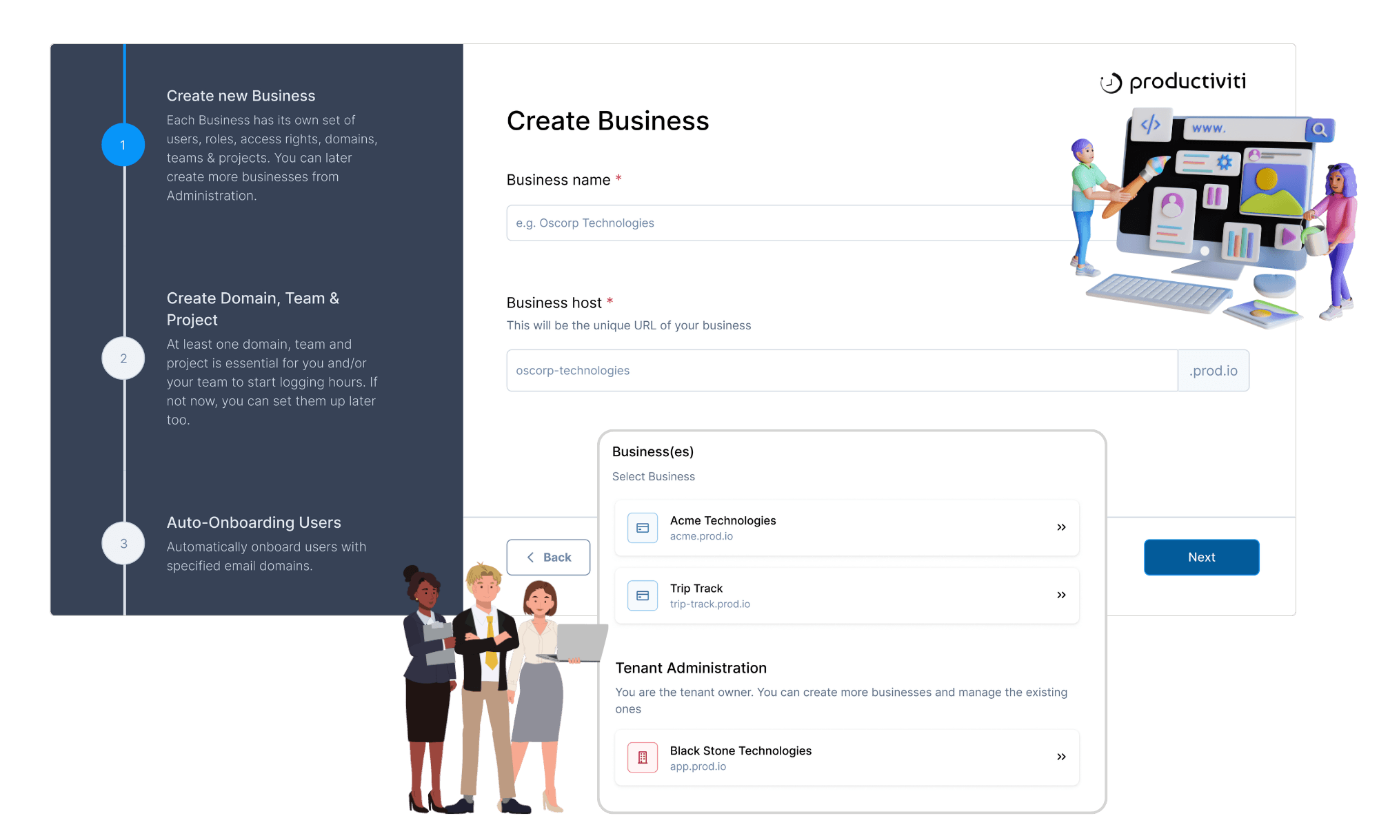The height and width of the screenshot is (827, 1379).
Task: Click Auto-Onboarding Users step title
Action: coord(254,522)
